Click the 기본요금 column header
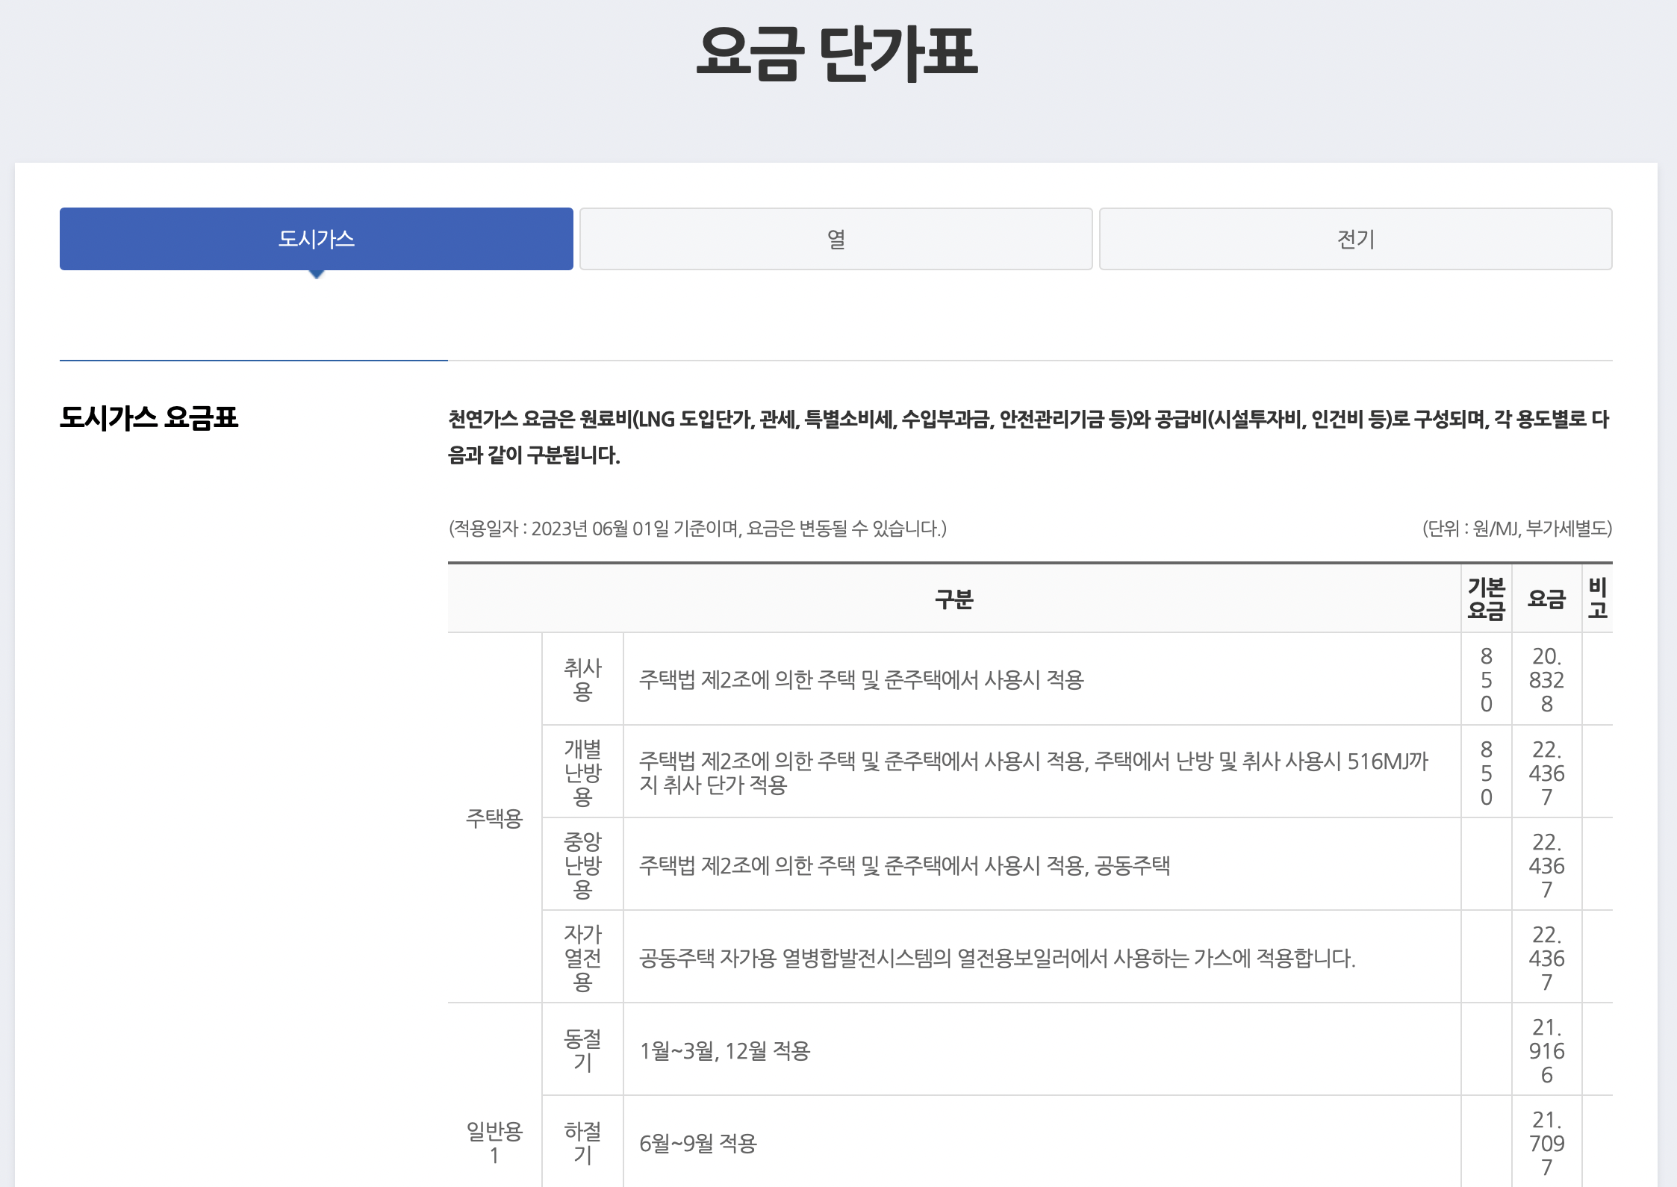1677x1187 pixels. coord(1486,599)
